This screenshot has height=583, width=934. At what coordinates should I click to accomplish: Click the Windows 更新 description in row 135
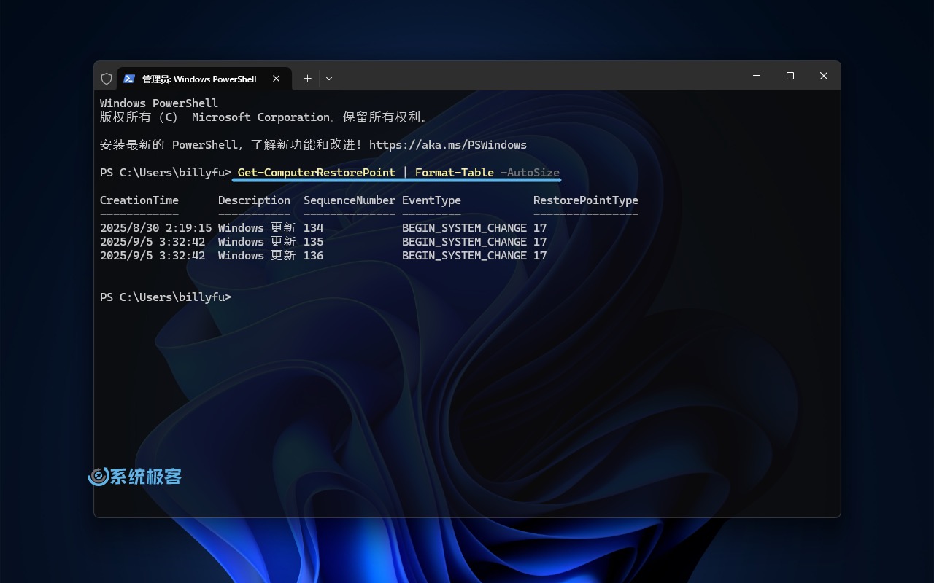coord(257,242)
